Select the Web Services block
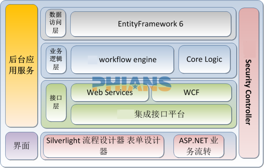This screenshot has height=168, width=264. point(110,93)
